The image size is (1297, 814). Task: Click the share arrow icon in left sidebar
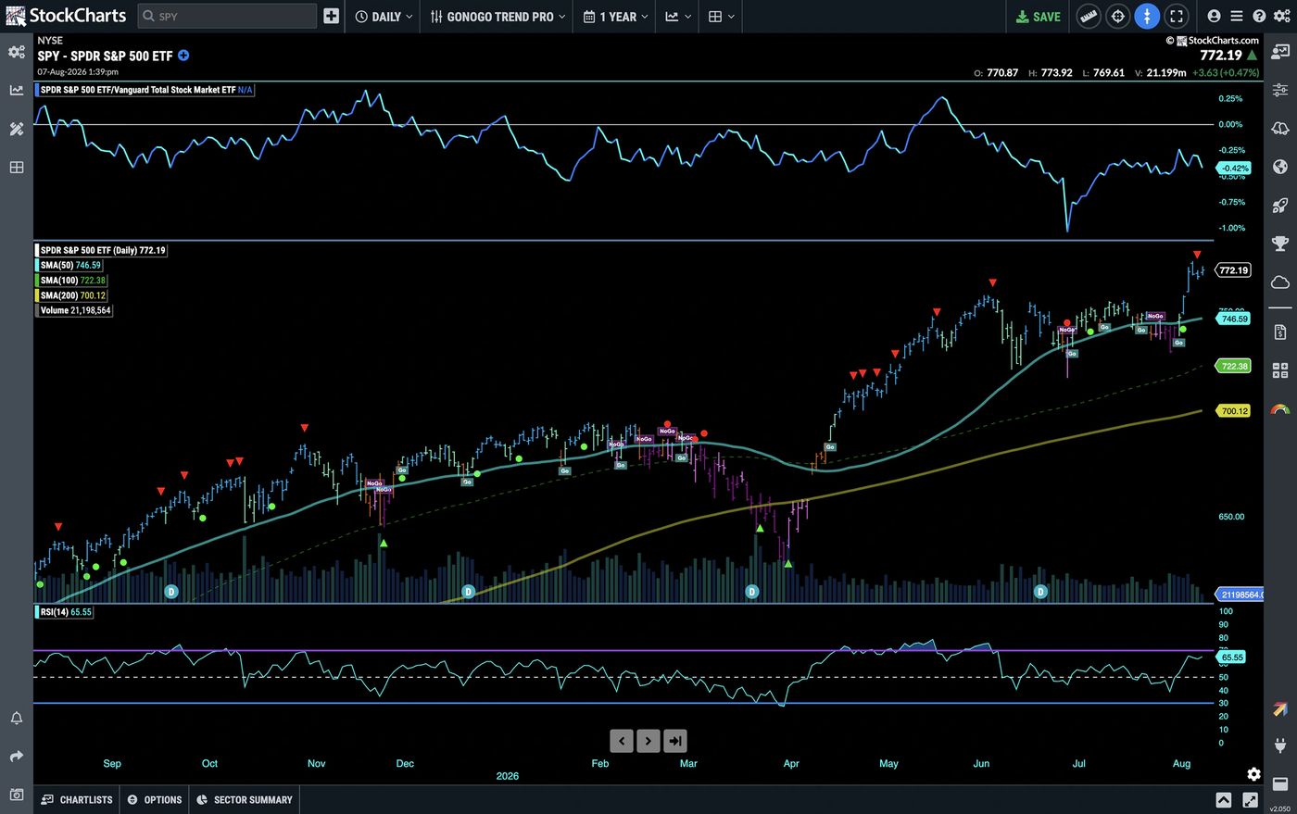pos(17,757)
